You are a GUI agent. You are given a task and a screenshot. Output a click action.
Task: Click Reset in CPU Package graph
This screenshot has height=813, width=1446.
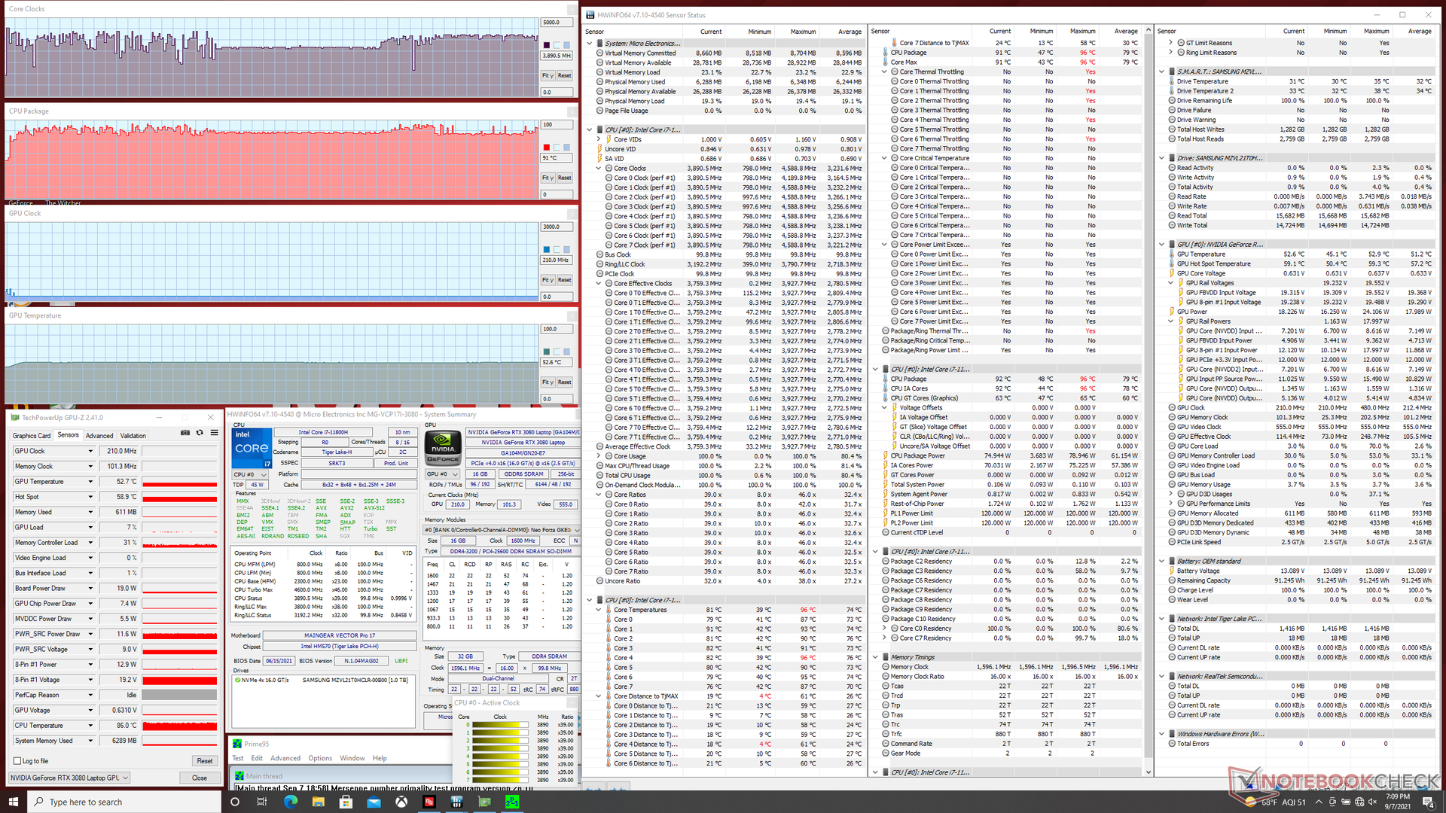[x=565, y=178]
